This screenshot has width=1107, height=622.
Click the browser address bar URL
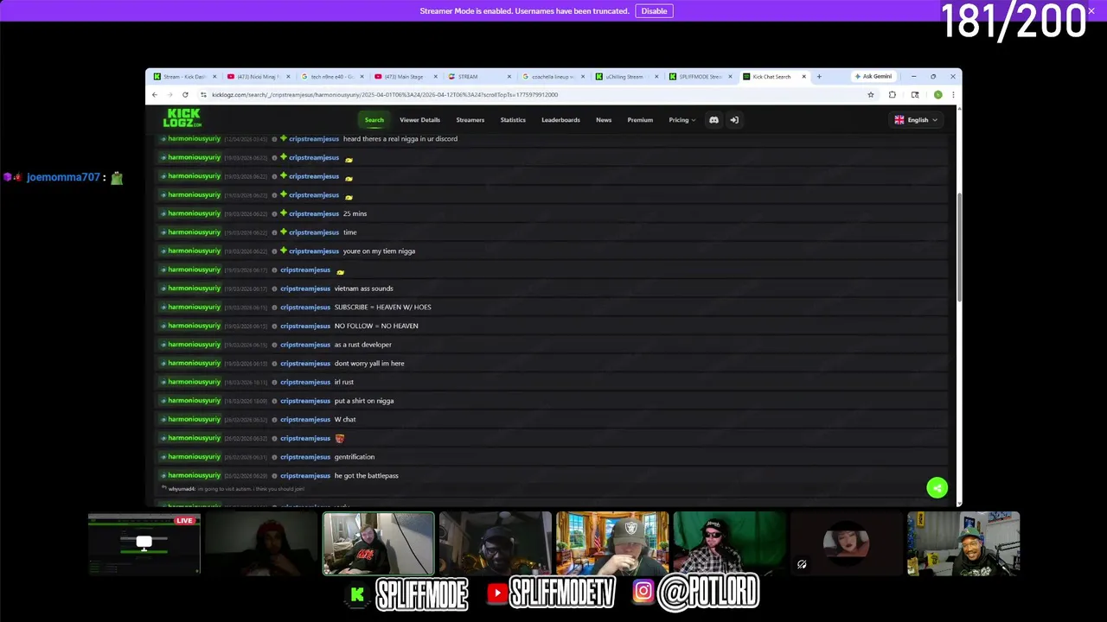[385, 95]
